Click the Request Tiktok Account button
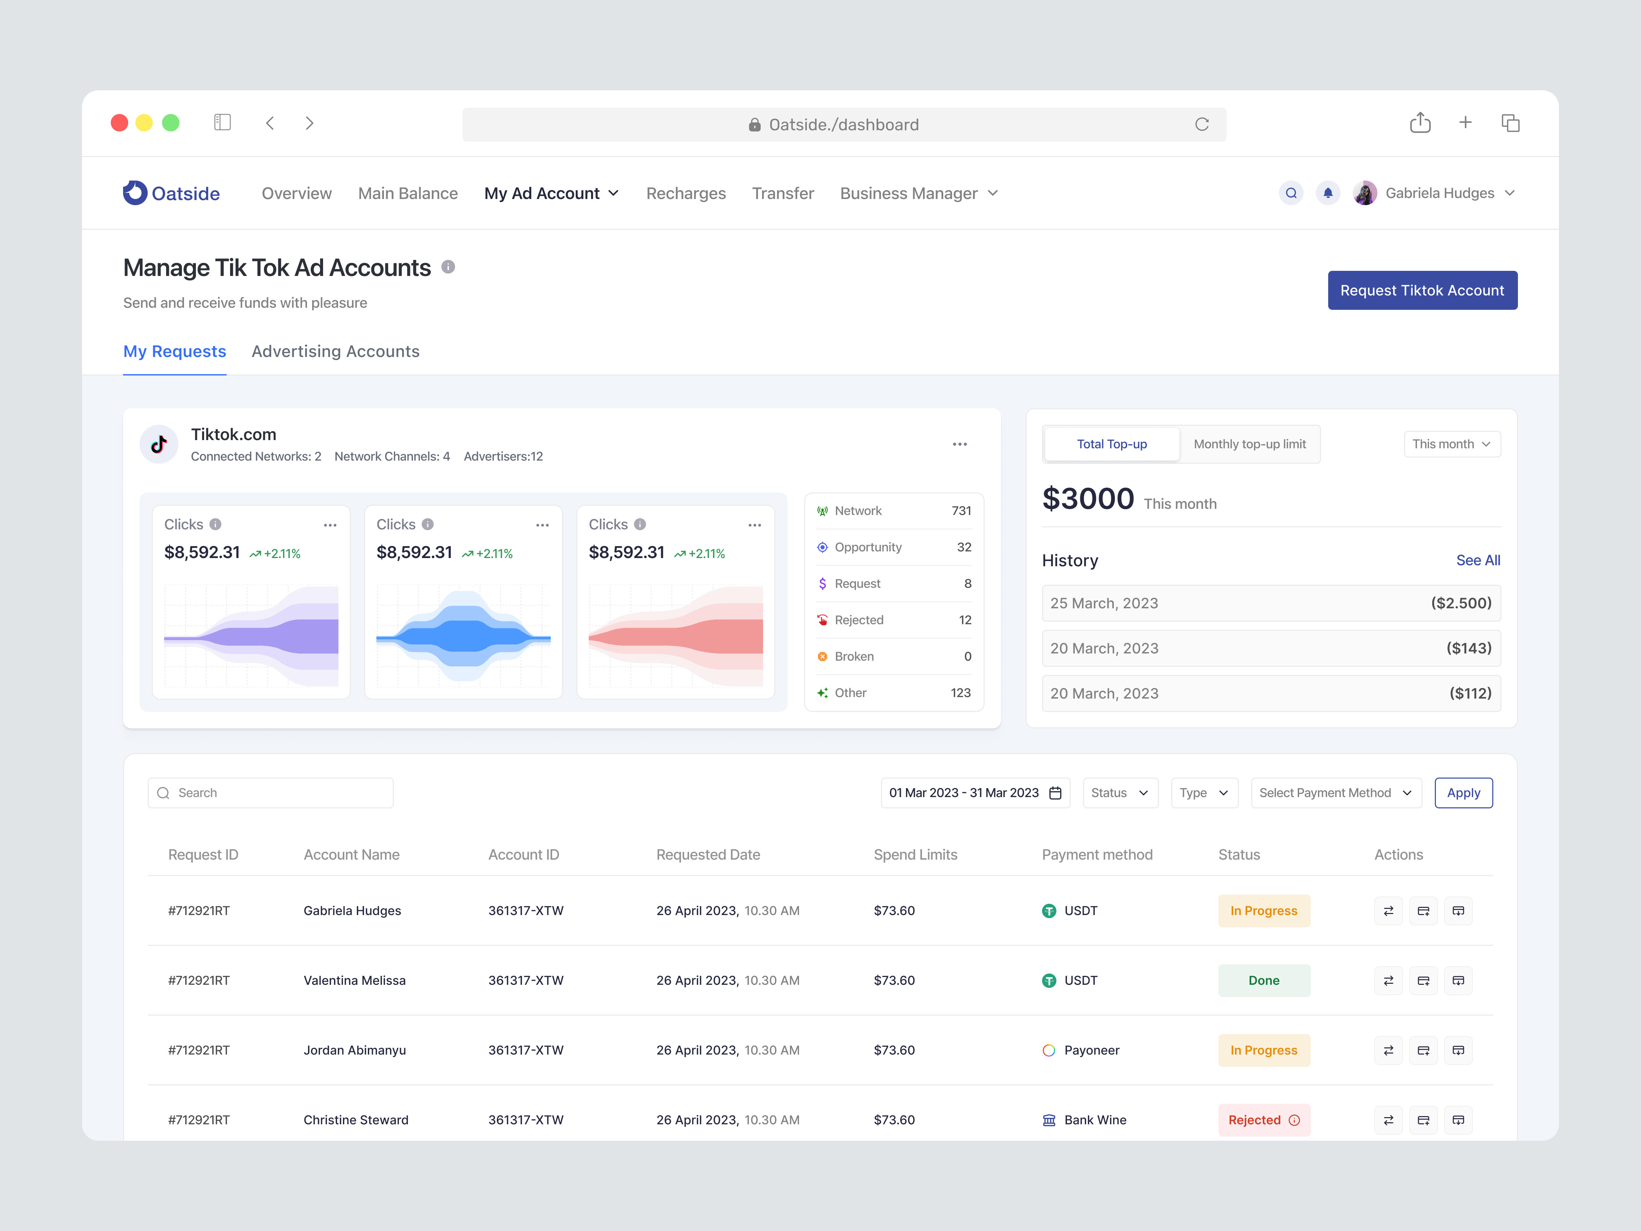This screenshot has height=1231, width=1641. coord(1422,290)
